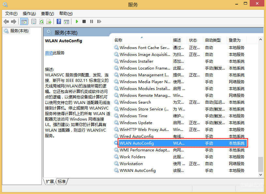Open the blue Help question mark icon
The image size is (266, 194).
point(59,22)
